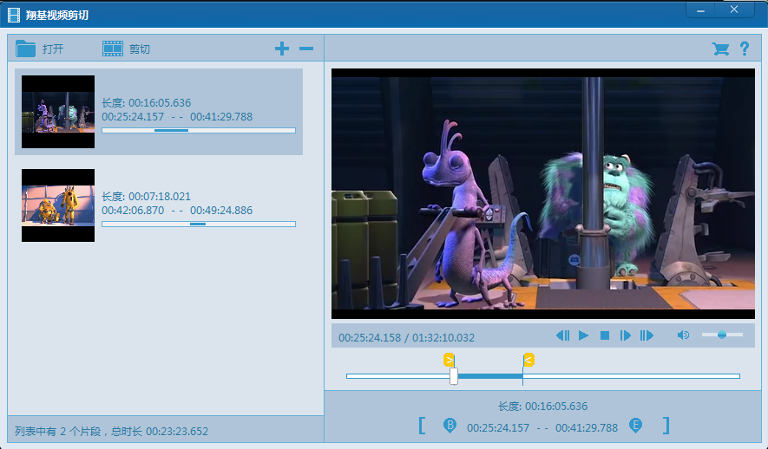Click the volume slider knob
768x449 pixels.
pos(722,335)
